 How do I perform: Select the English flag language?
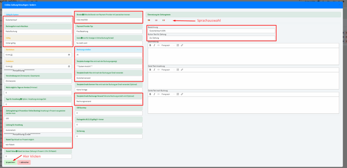[156, 21]
